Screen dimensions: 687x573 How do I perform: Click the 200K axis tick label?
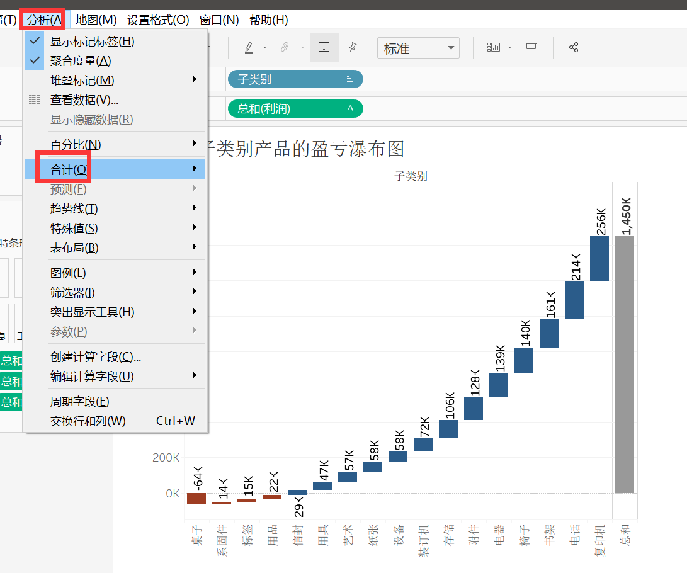click(166, 458)
